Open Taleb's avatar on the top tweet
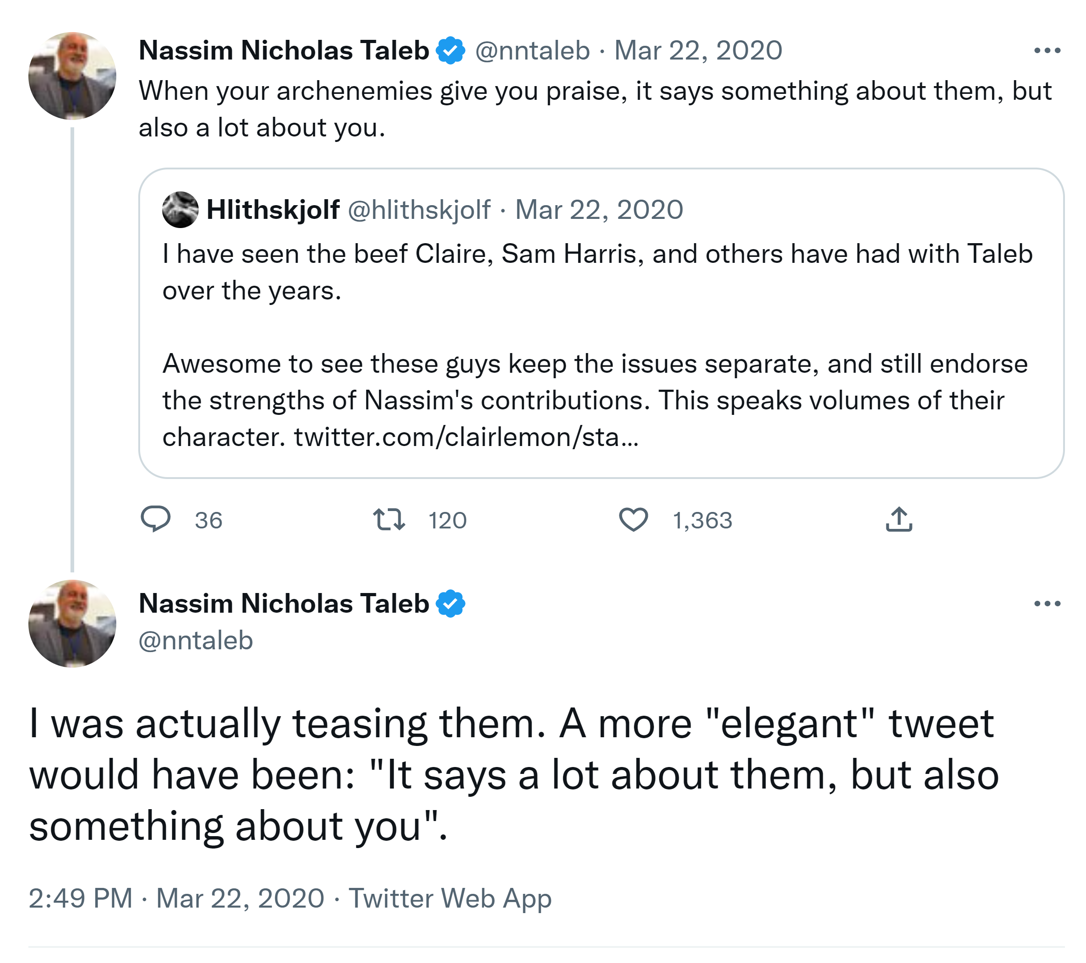 click(72, 76)
